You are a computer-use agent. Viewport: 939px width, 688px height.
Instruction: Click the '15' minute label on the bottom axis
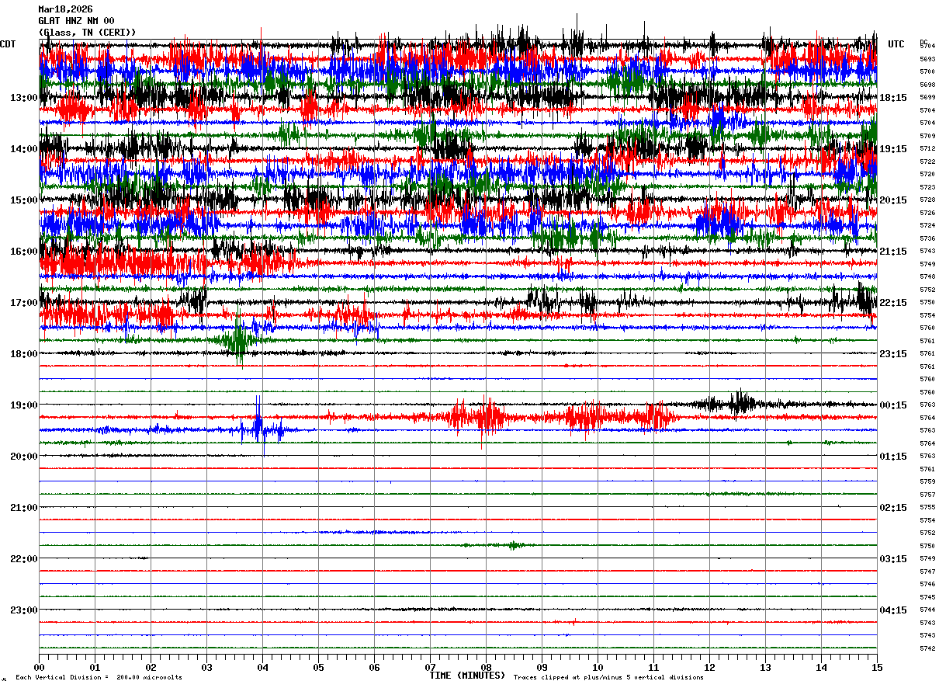[x=876, y=667]
